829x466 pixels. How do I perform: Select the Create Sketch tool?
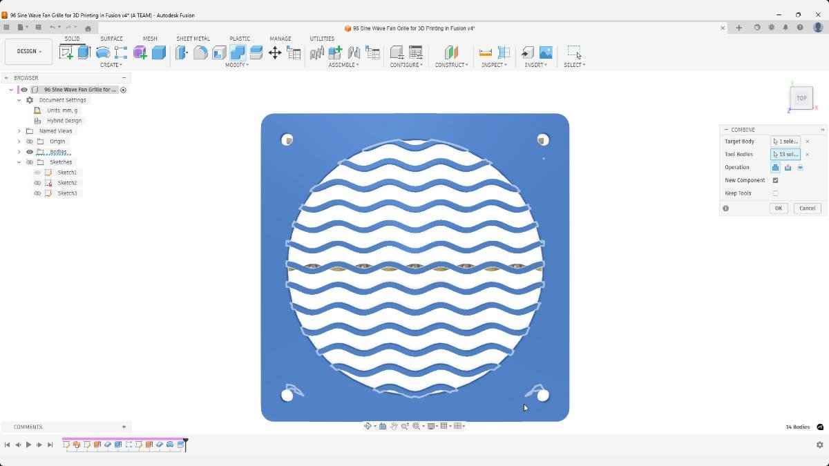pos(66,52)
